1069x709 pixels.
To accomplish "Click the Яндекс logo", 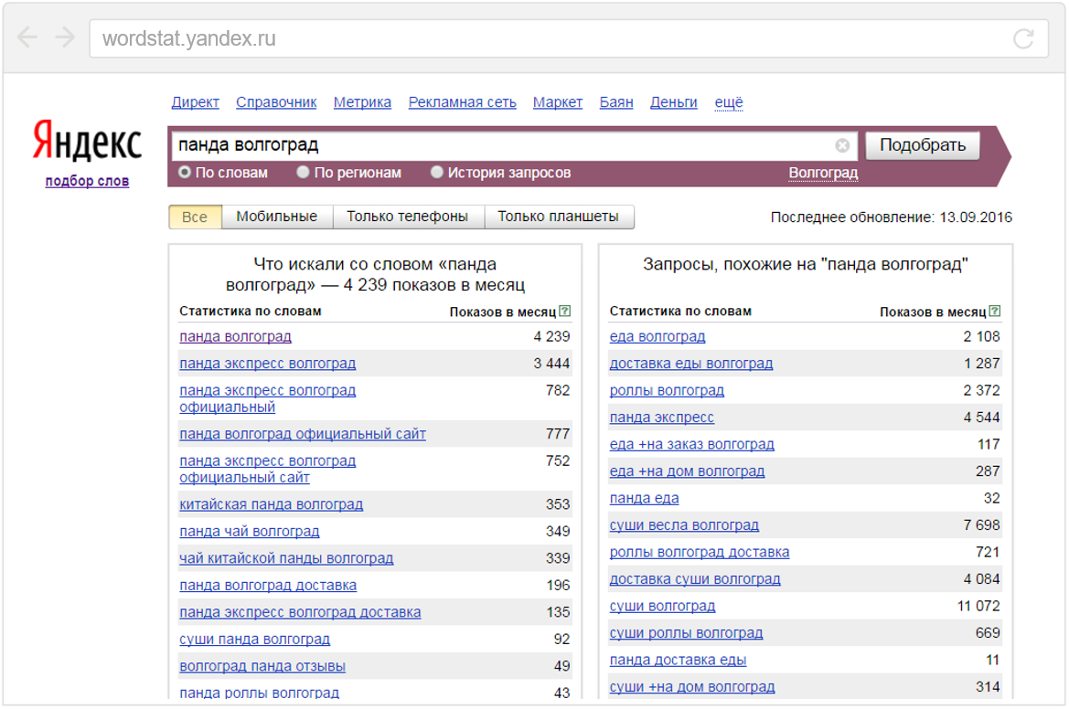I will pyautogui.click(x=87, y=141).
